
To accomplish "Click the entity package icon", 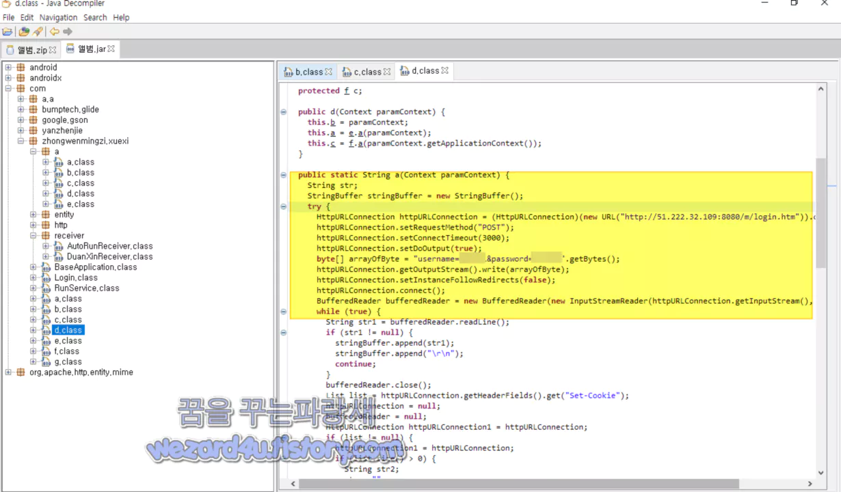I will [46, 215].
